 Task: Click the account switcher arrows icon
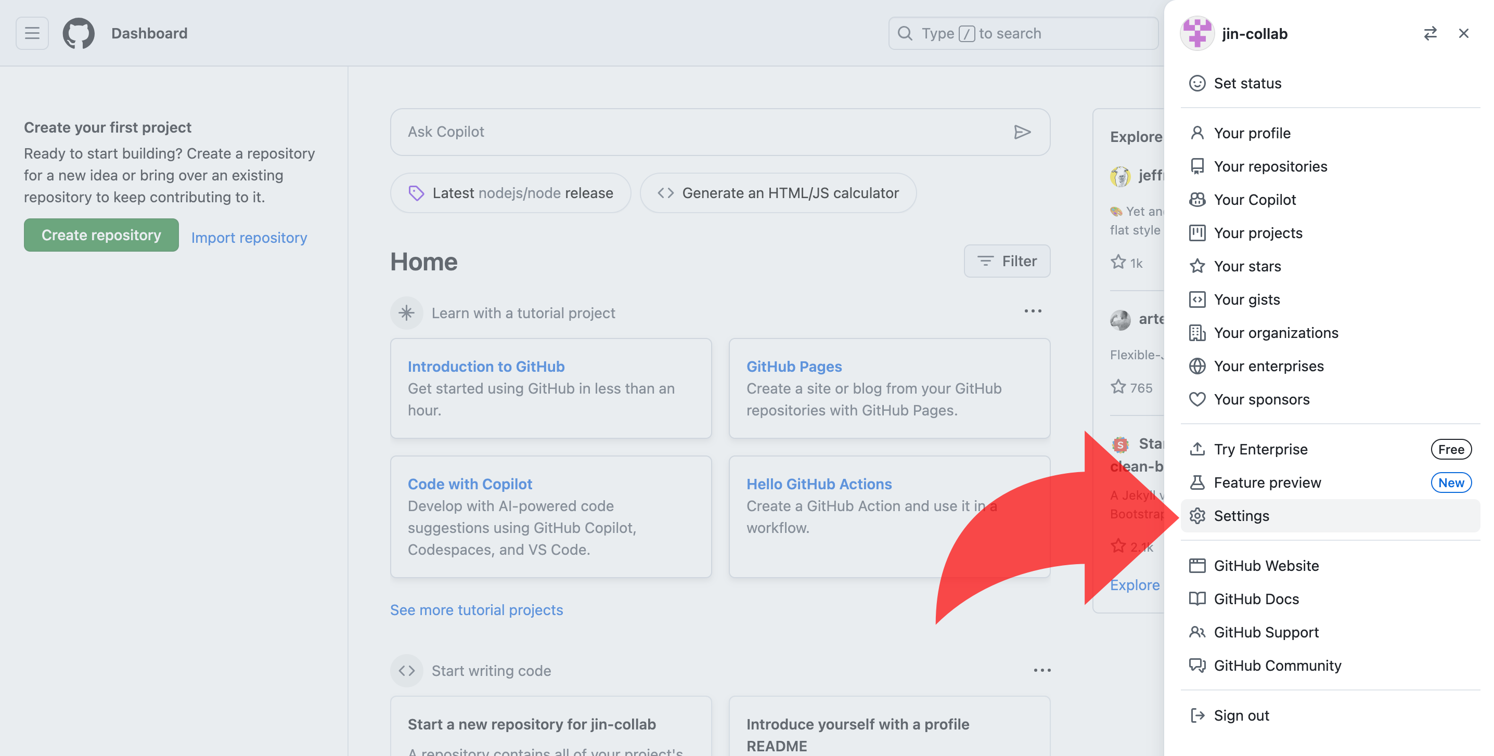(1430, 34)
